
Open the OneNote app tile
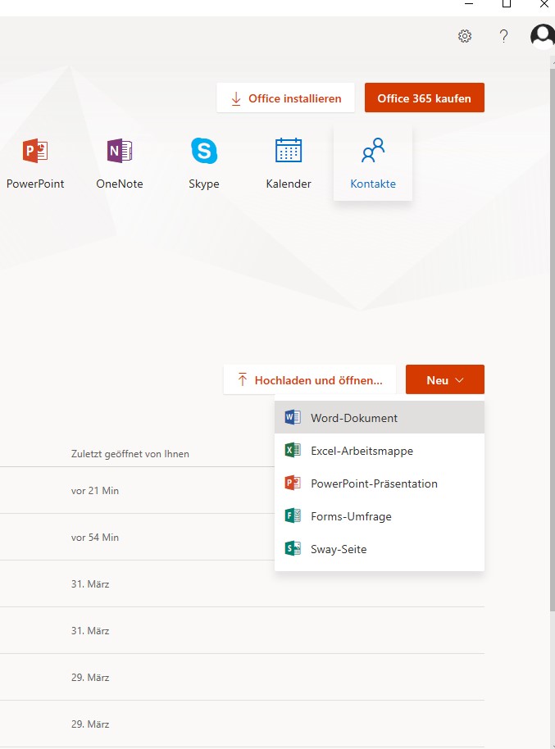click(x=120, y=163)
